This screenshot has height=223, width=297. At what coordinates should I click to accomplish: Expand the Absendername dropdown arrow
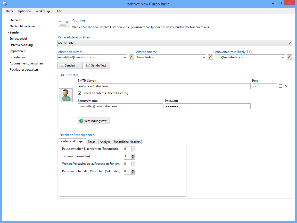tap(204, 57)
